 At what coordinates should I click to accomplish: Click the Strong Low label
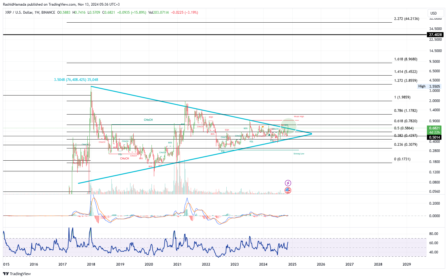(299, 154)
